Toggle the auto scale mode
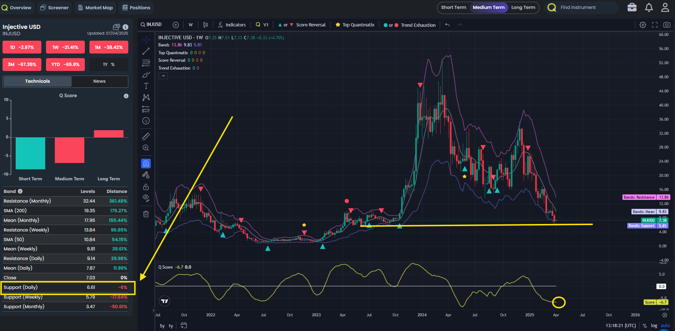Image resolution: width=675 pixels, height=331 pixels. pos(665,326)
